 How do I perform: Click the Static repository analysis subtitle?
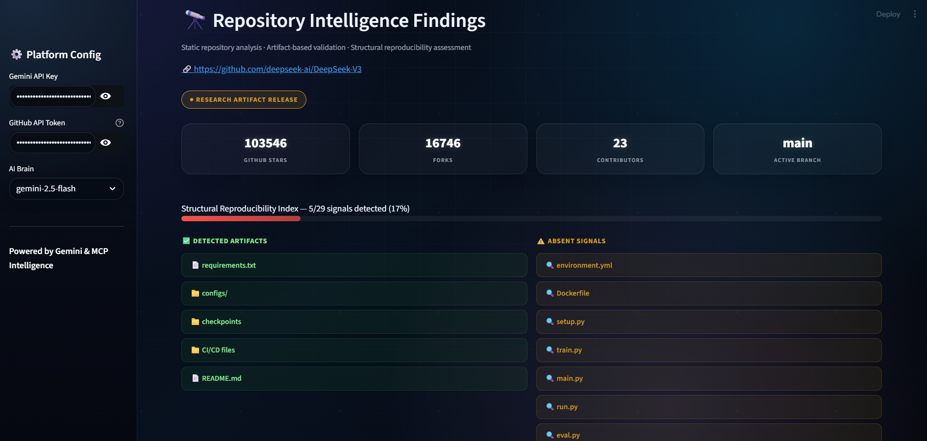pyautogui.click(x=326, y=47)
